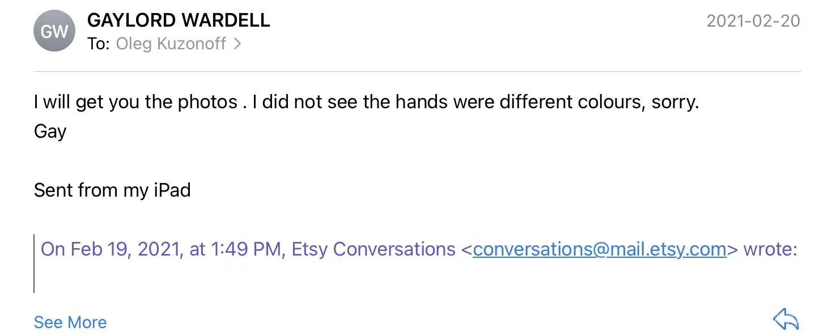
Task: Expand recipient details chevron beside Oleg Kuzonoff
Action: pyautogui.click(x=237, y=44)
